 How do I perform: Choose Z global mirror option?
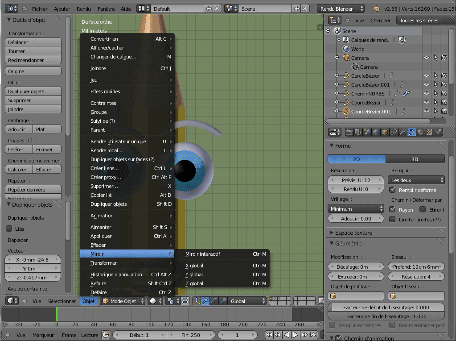[222, 283]
